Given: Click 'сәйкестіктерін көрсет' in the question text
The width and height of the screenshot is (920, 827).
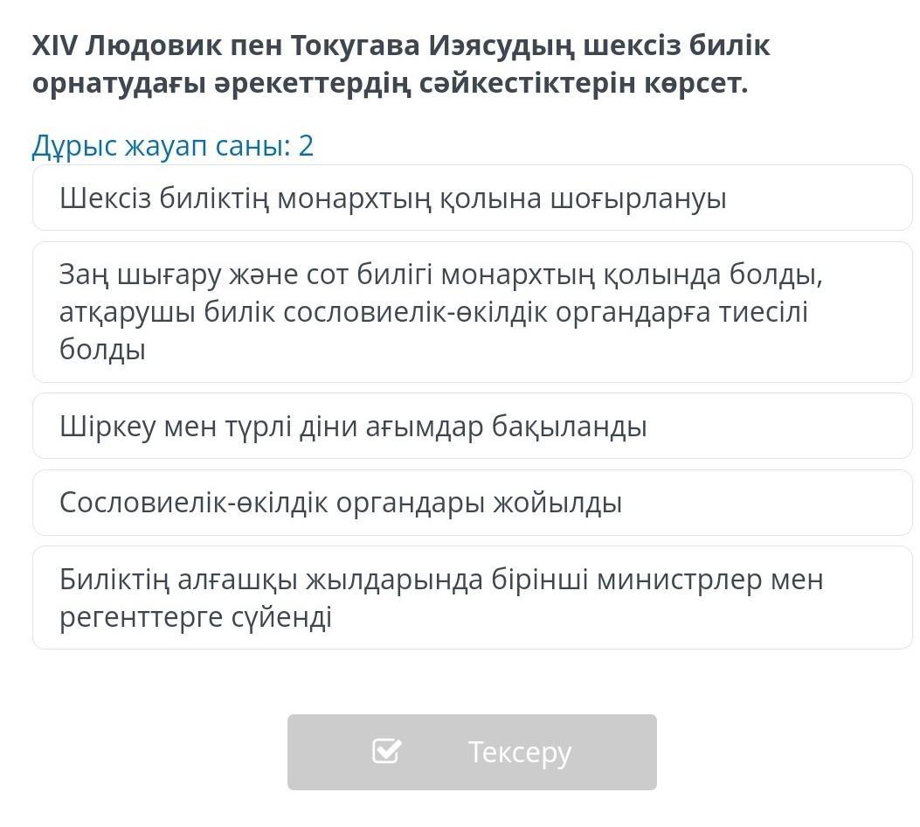Looking at the screenshot, I should [x=584, y=83].
